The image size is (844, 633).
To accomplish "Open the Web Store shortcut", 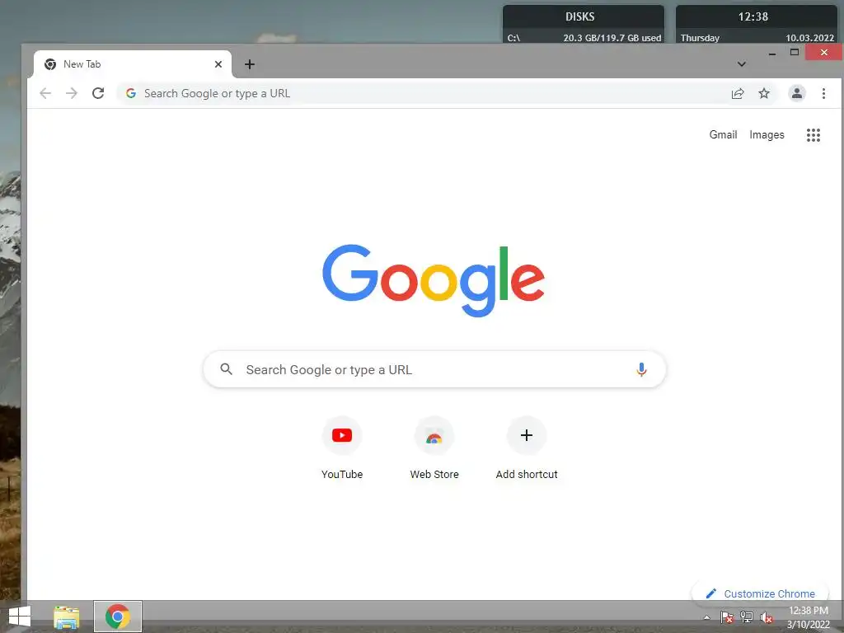I will (434, 448).
